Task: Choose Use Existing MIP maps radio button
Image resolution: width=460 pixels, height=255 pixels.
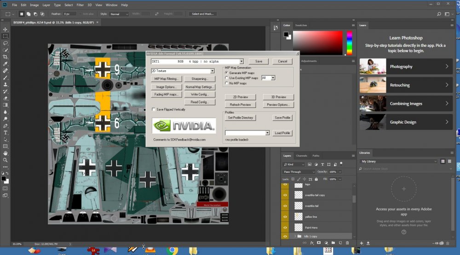Action: tap(226, 78)
